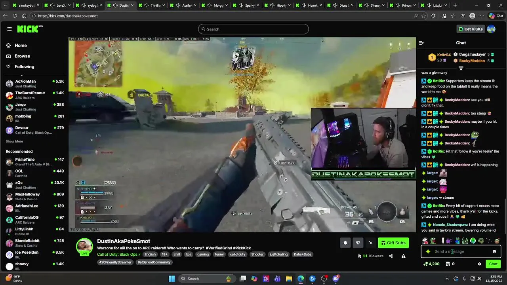Click the 11 Viewers count
Image resolution: width=507 pixels, height=285 pixels.
[370, 256]
